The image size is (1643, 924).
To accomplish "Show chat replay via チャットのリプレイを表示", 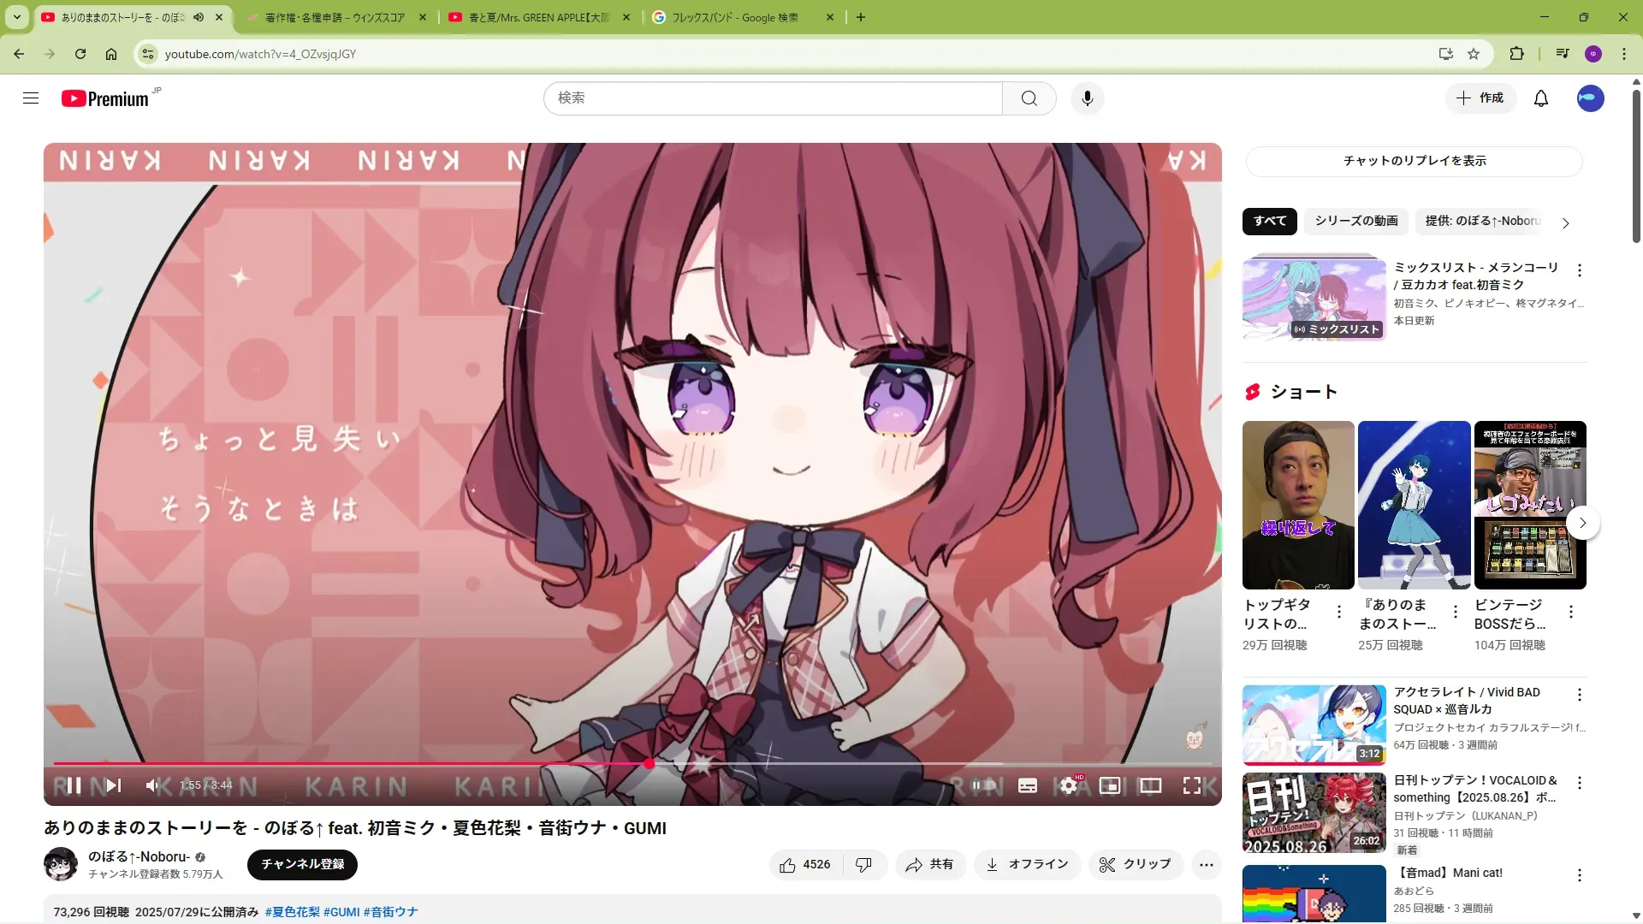I will click(1414, 161).
